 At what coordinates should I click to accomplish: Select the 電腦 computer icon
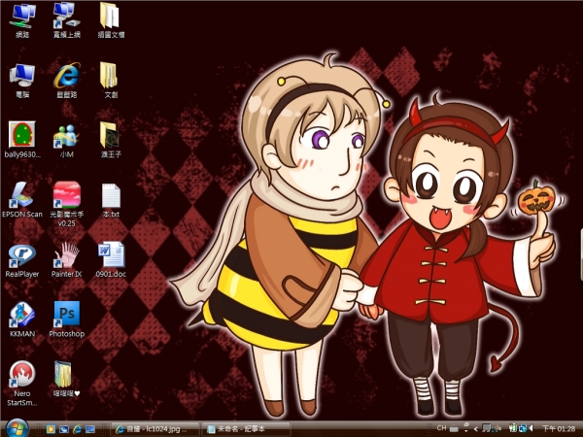click(x=22, y=81)
